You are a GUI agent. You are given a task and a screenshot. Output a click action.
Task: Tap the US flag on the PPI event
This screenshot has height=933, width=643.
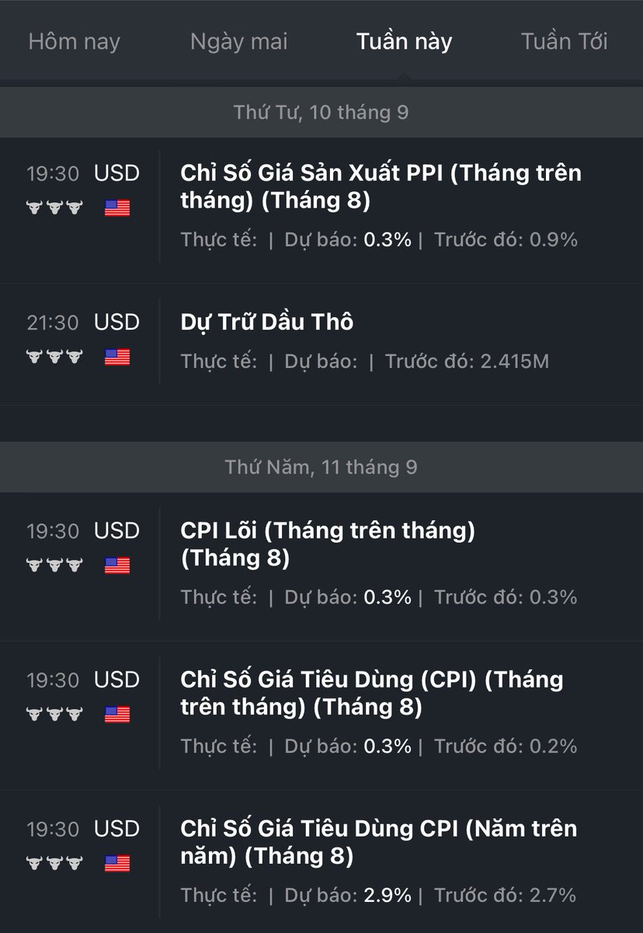[117, 208]
